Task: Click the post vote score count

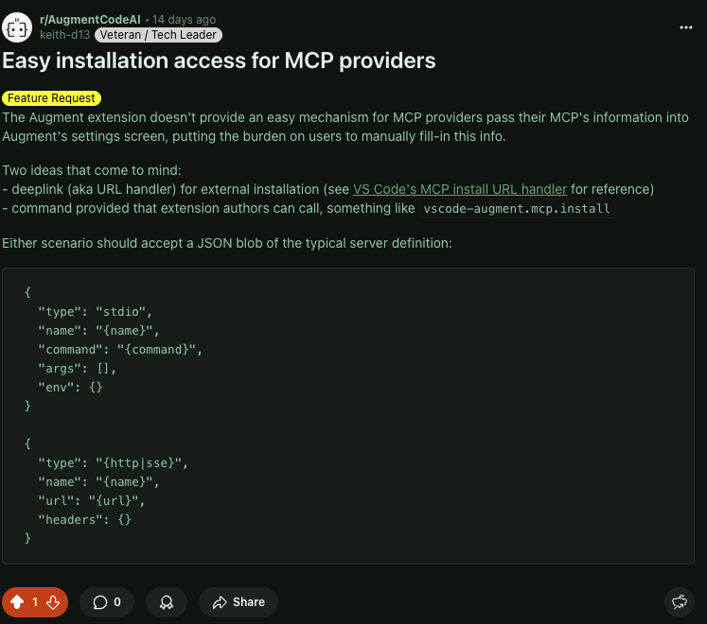Action: coord(35,602)
